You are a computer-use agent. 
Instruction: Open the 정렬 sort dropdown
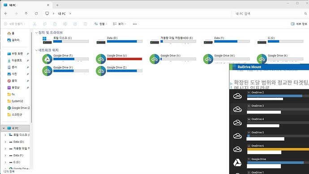pos(101,24)
